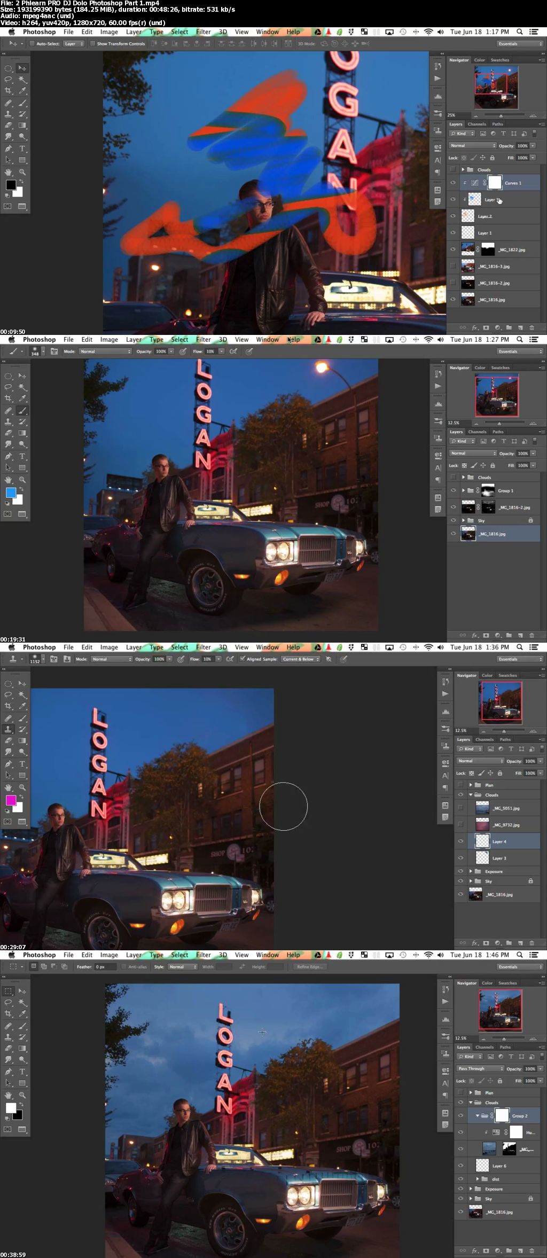The image size is (547, 1258).
Task: Open the Filter menu in the 1:17 PM frame
Action: [203, 32]
